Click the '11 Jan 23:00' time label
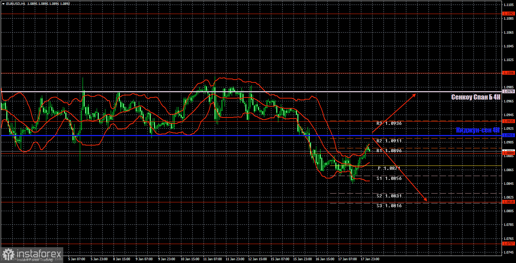Screen dimensions: 516x263 coord(235,259)
